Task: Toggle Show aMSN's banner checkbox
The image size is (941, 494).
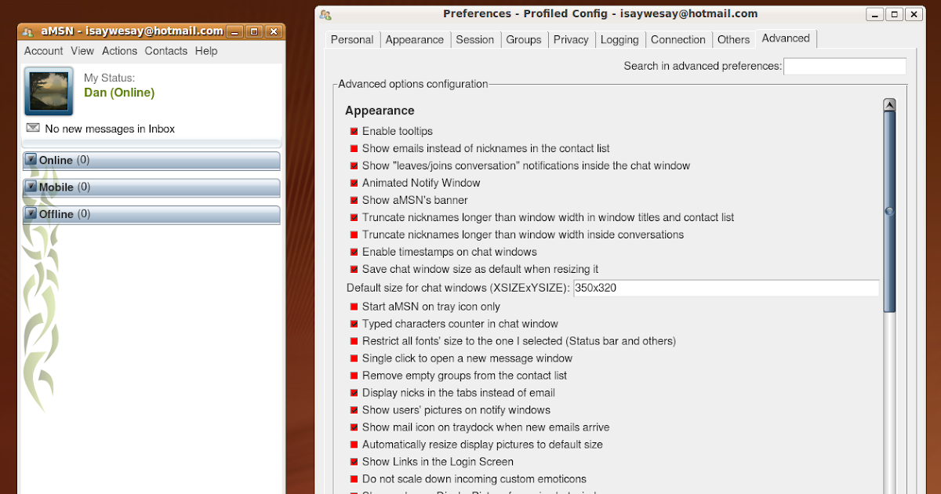Action: click(x=354, y=200)
